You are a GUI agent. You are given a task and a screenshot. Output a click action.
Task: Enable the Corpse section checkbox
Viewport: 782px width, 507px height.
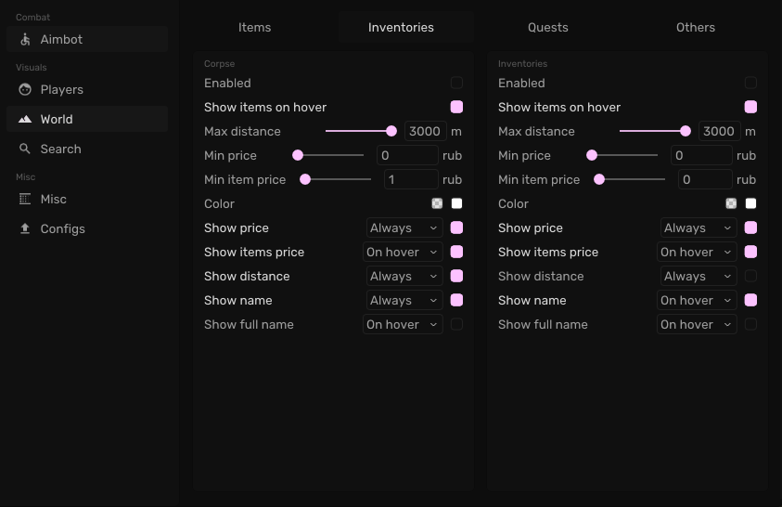456,83
